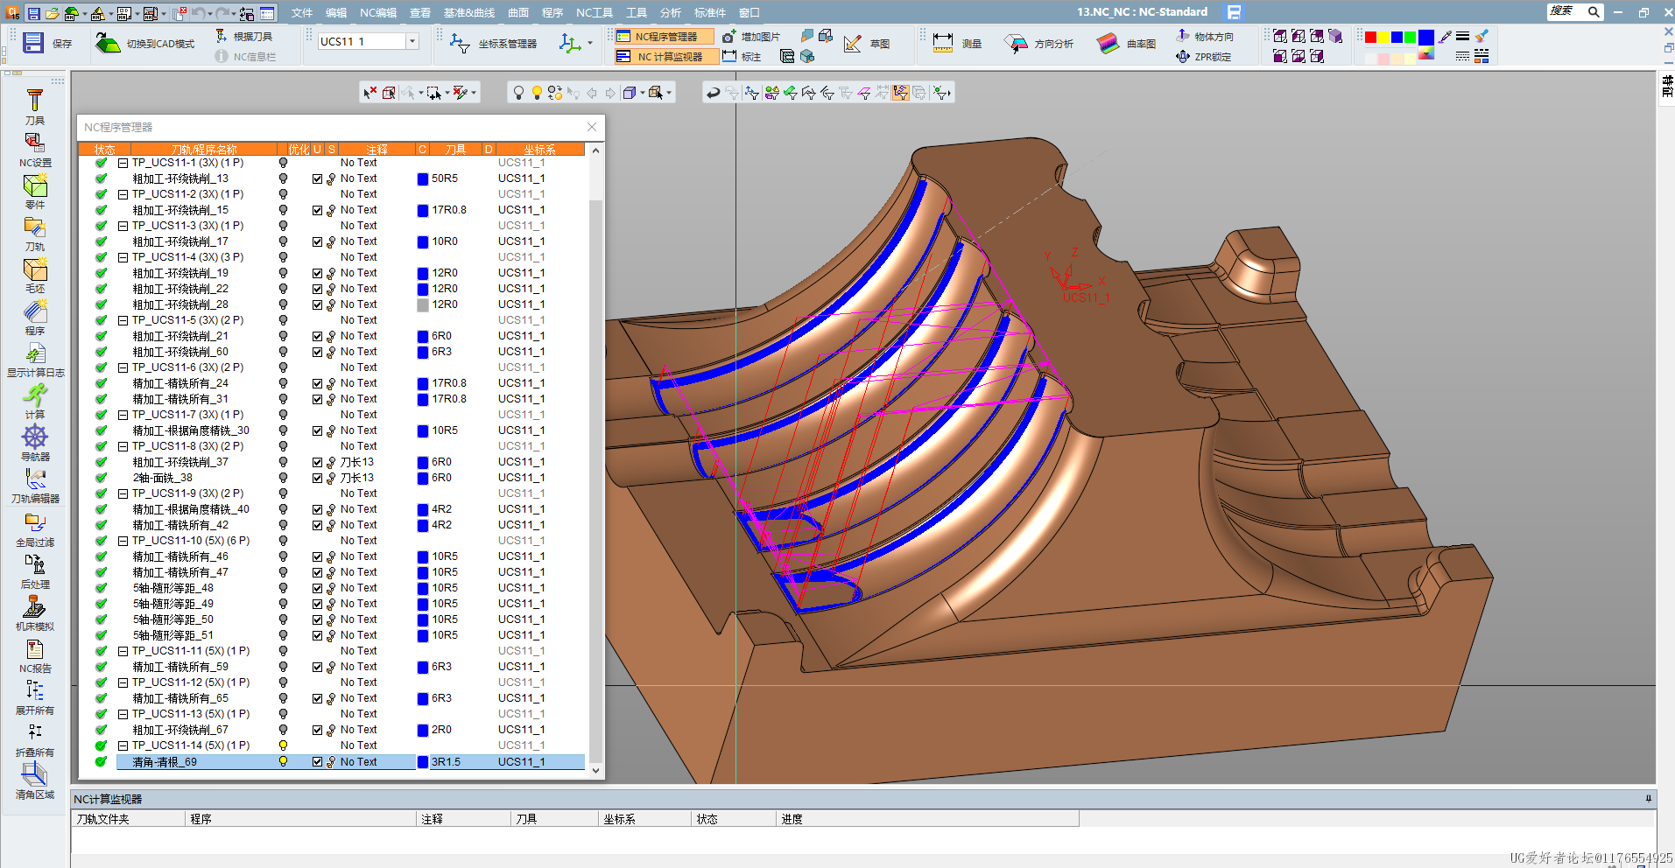
Task: Click the 零件 part icon in the sidebar
Action: [x=35, y=192]
